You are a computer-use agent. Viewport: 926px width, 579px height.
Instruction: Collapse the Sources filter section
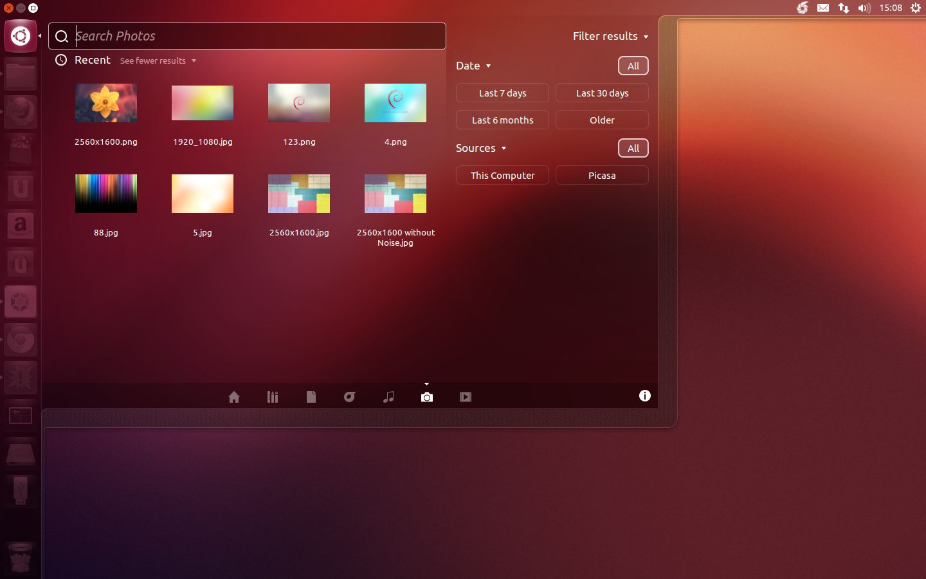480,148
